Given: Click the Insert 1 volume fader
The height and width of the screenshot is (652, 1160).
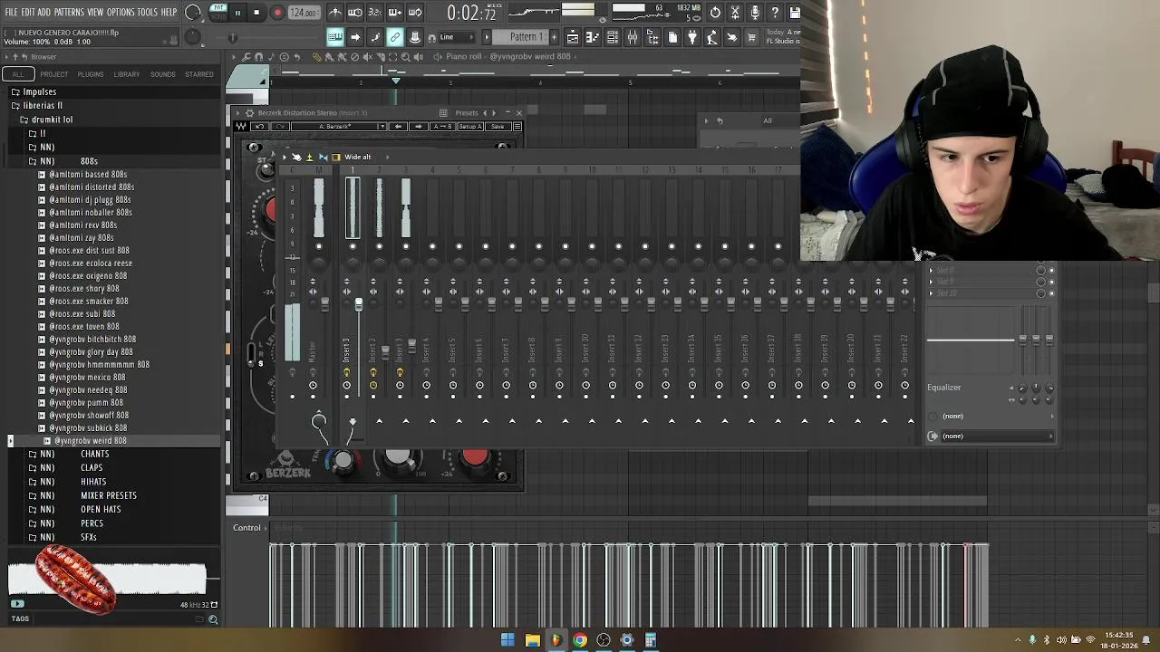Looking at the screenshot, I should (x=359, y=306).
